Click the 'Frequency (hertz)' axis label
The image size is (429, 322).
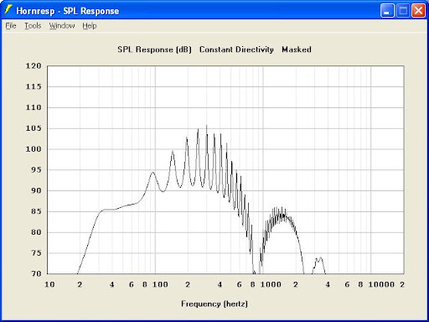coord(214,304)
